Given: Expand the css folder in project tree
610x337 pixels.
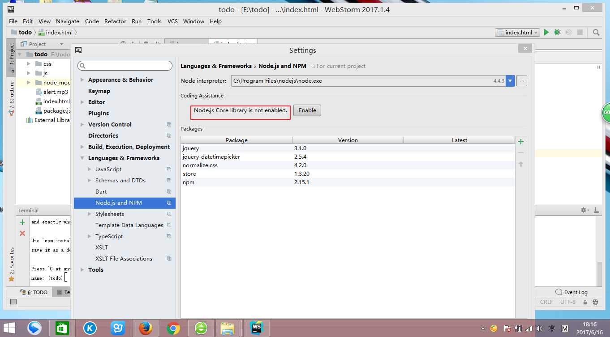Looking at the screenshot, I should pyautogui.click(x=29, y=64).
